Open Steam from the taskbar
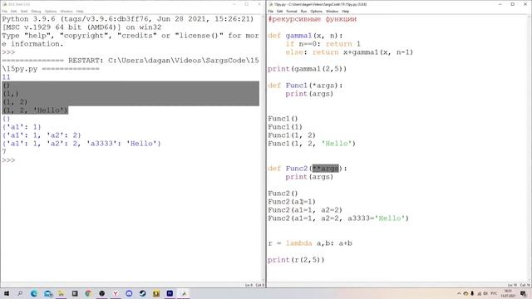This screenshot has width=532, height=299. 142,293
